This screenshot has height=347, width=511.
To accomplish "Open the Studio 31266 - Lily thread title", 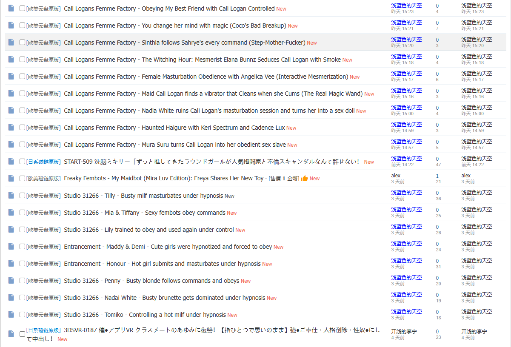I will (x=149, y=230).
